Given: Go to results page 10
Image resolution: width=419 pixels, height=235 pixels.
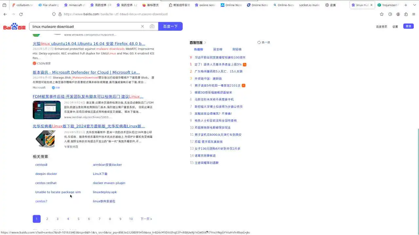Looking at the screenshot, I should [131, 219].
